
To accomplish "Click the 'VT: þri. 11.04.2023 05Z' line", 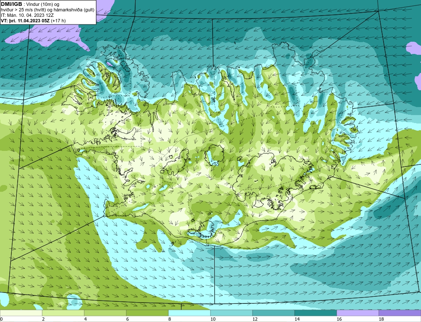I will [25, 21].
